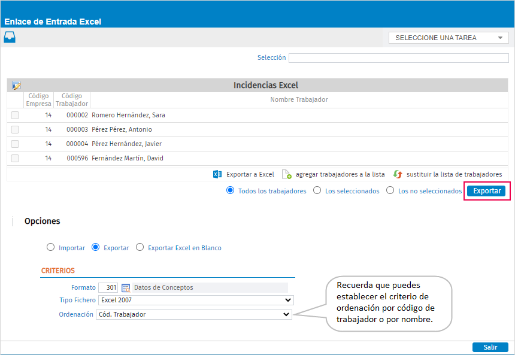The image size is (515, 355).
Task: Check the box for Romero Hernández, Sara
Action: [x=15, y=116]
